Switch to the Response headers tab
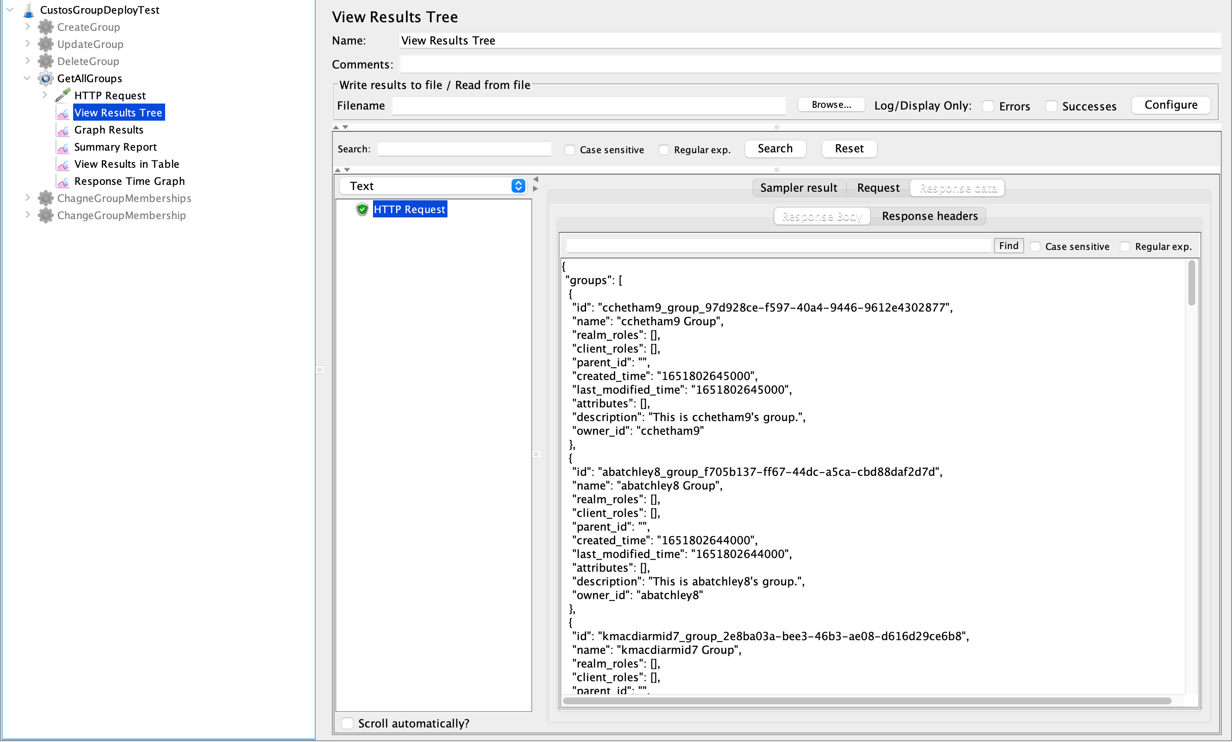This screenshot has width=1232, height=742. pyautogui.click(x=929, y=216)
